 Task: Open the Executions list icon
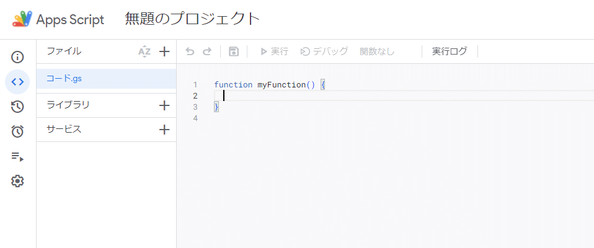click(17, 157)
